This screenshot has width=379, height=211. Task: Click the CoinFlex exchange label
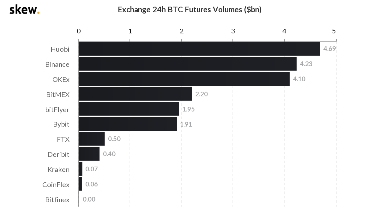click(x=56, y=185)
